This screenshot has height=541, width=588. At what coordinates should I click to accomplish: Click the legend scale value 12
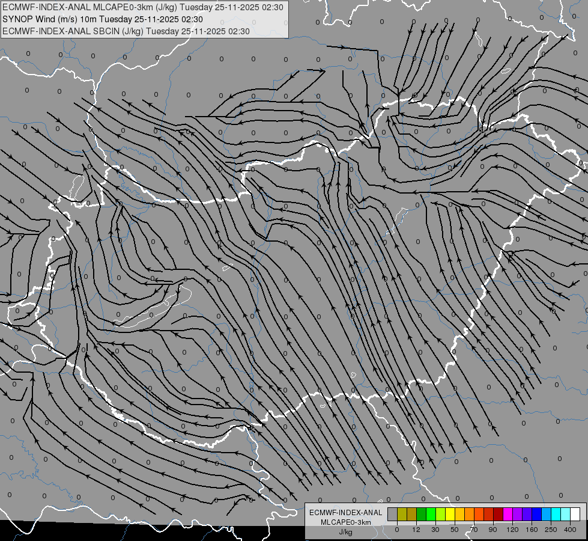click(416, 530)
